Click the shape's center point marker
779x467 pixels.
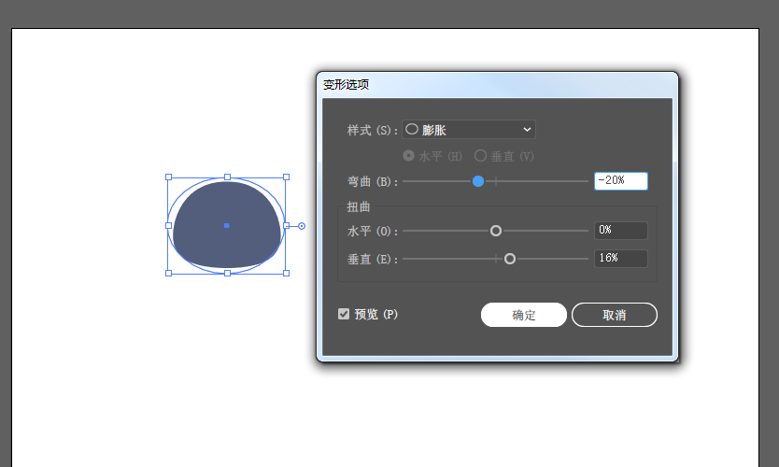(x=227, y=225)
